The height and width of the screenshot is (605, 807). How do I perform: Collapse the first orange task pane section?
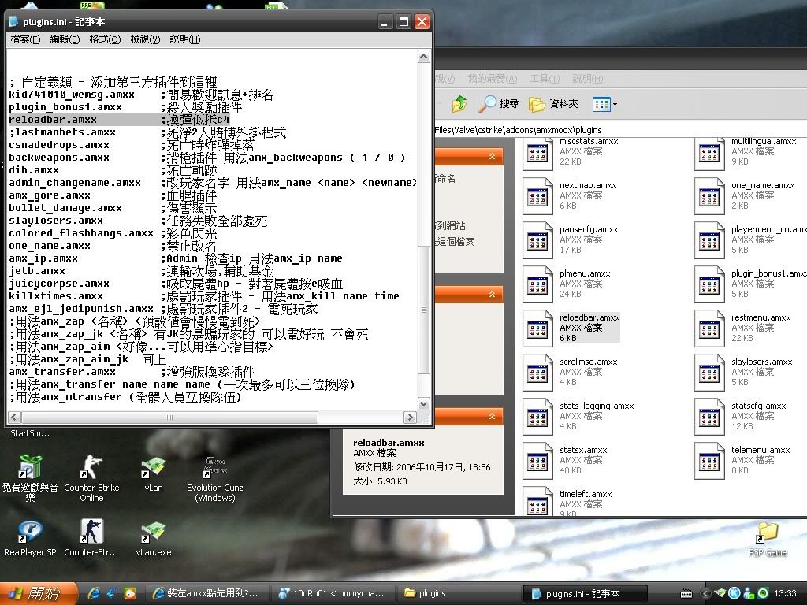pos(493,157)
